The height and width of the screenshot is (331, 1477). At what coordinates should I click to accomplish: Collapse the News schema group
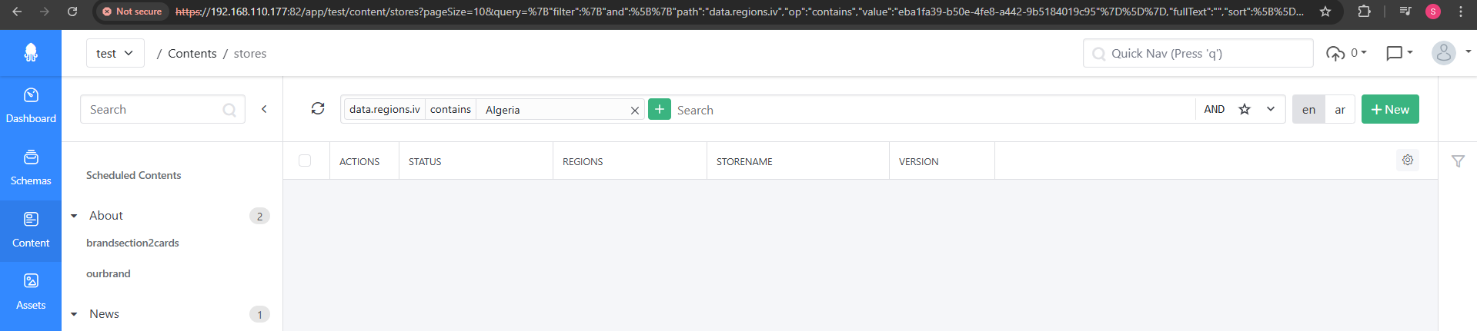(74, 314)
